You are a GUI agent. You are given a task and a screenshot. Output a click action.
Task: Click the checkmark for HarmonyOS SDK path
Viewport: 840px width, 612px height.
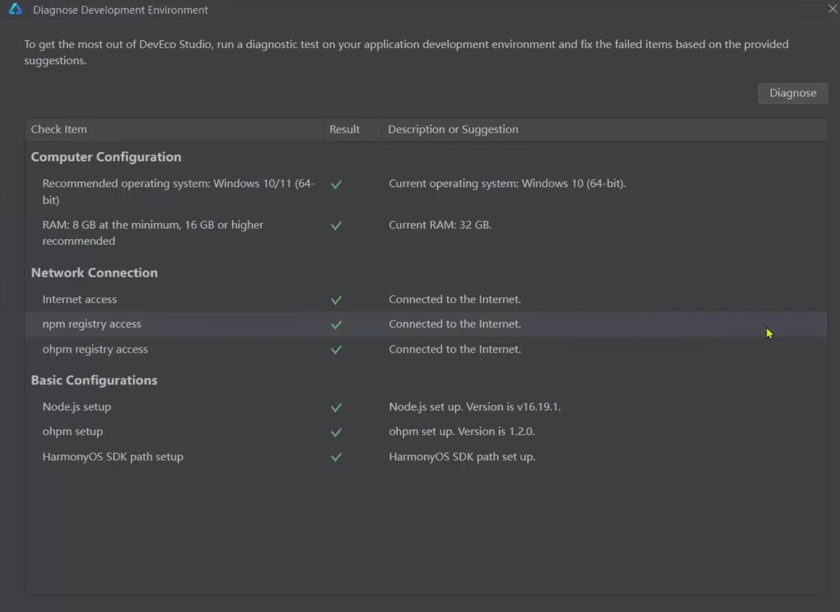(336, 457)
